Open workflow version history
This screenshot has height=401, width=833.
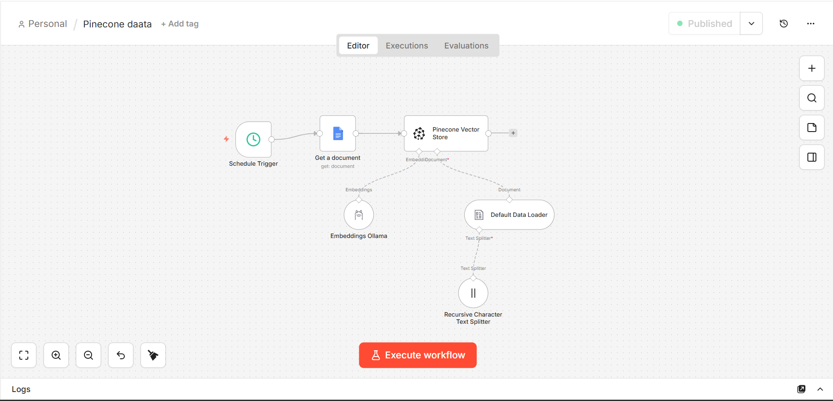click(x=784, y=23)
